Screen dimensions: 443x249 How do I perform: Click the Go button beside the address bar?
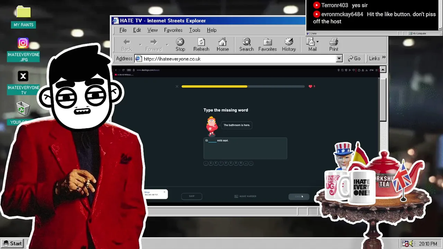(x=354, y=58)
